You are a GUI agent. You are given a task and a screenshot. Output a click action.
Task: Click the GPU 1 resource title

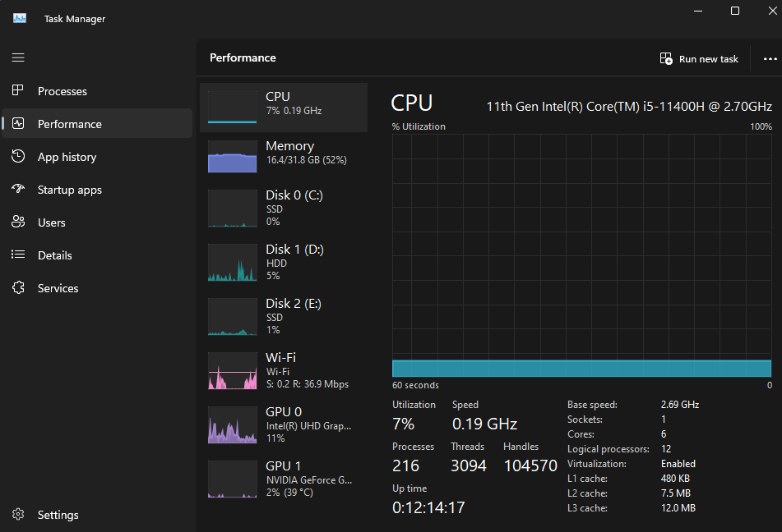point(283,466)
